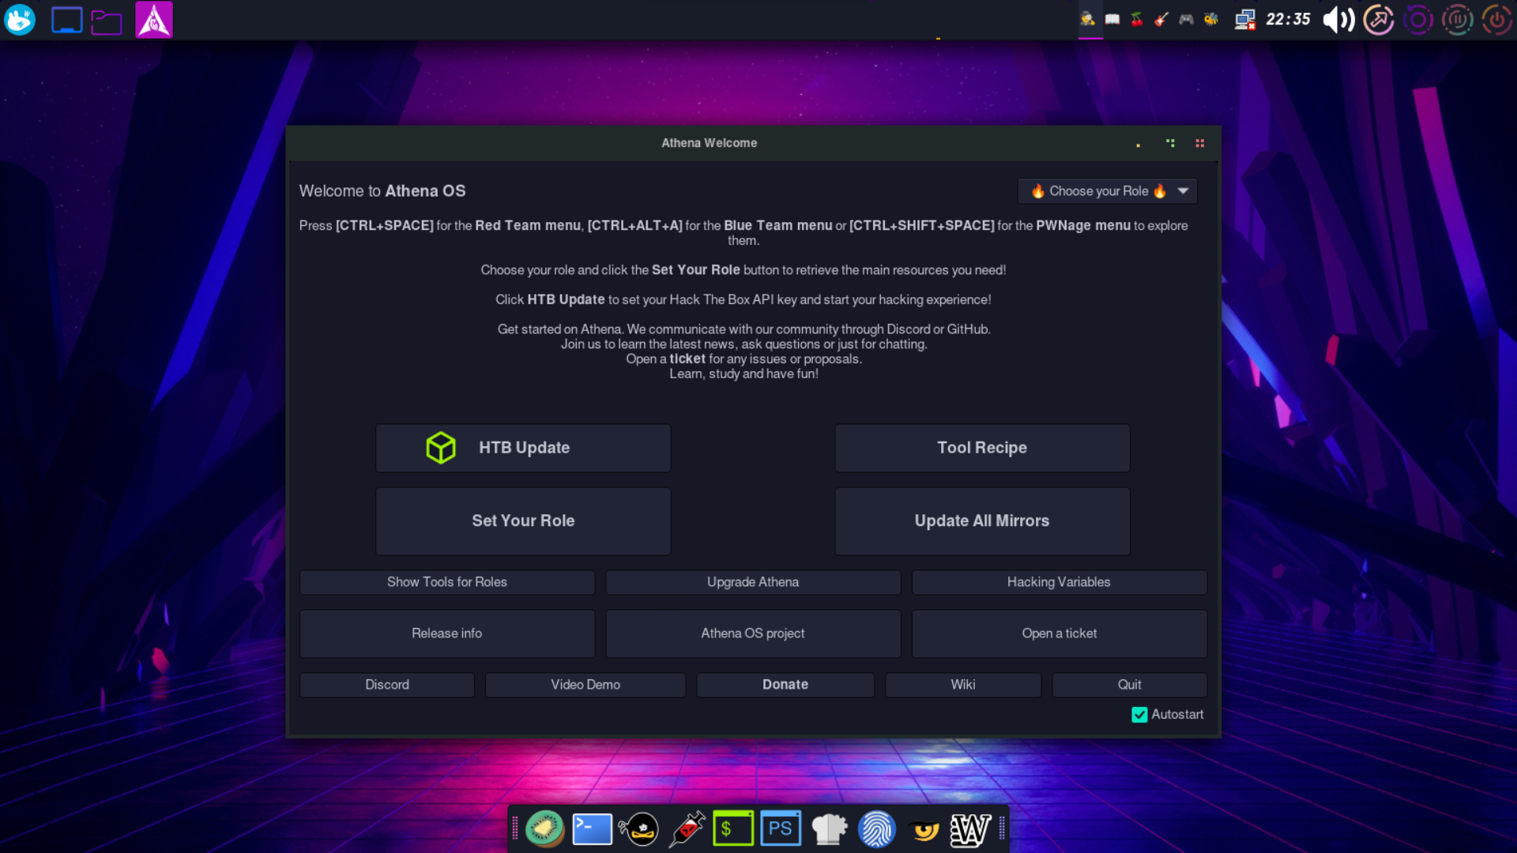The image size is (1517, 853).
Task: Click the HTB Update button
Action: [523, 447]
